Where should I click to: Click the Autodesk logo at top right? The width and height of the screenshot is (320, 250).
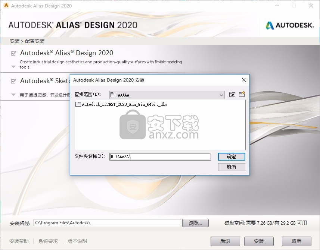tap(290, 25)
